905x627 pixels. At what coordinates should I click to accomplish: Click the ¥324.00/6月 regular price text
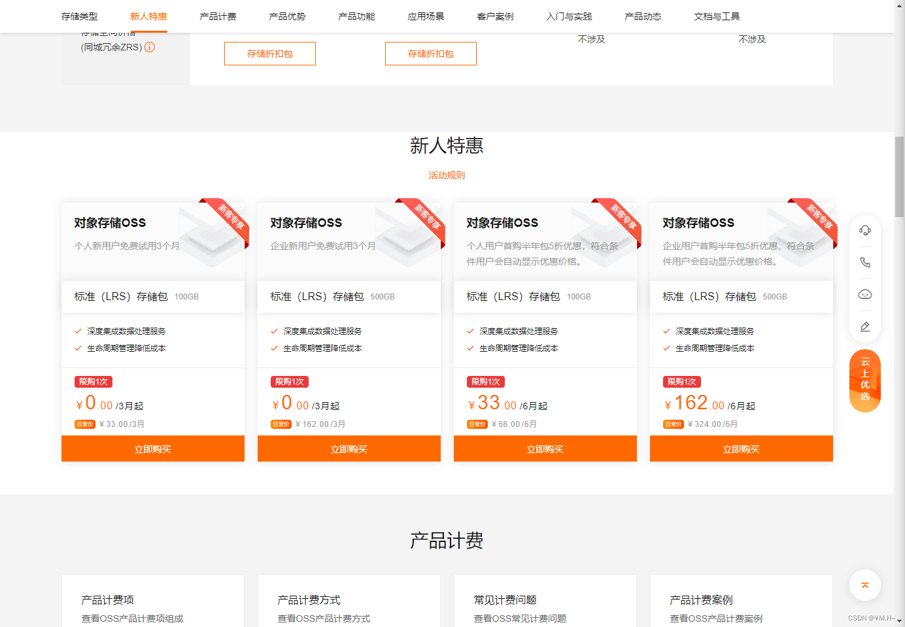click(x=713, y=424)
